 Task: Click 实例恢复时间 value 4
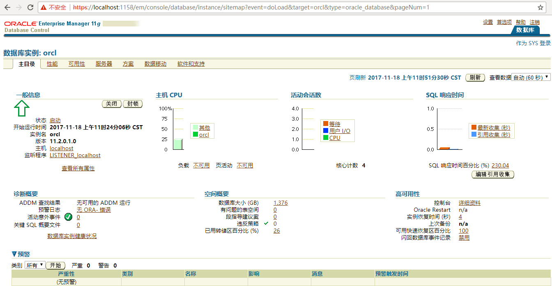click(460, 217)
